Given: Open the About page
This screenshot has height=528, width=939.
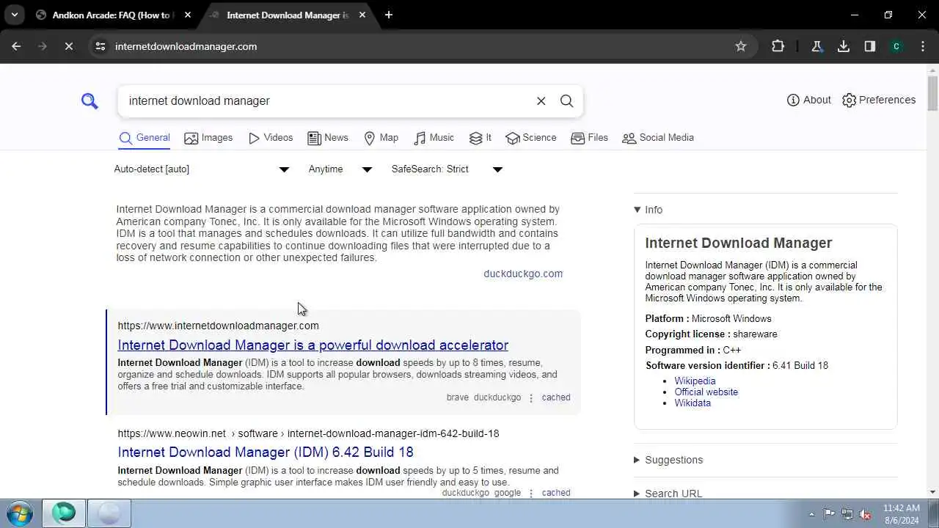Looking at the screenshot, I should coord(809,100).
